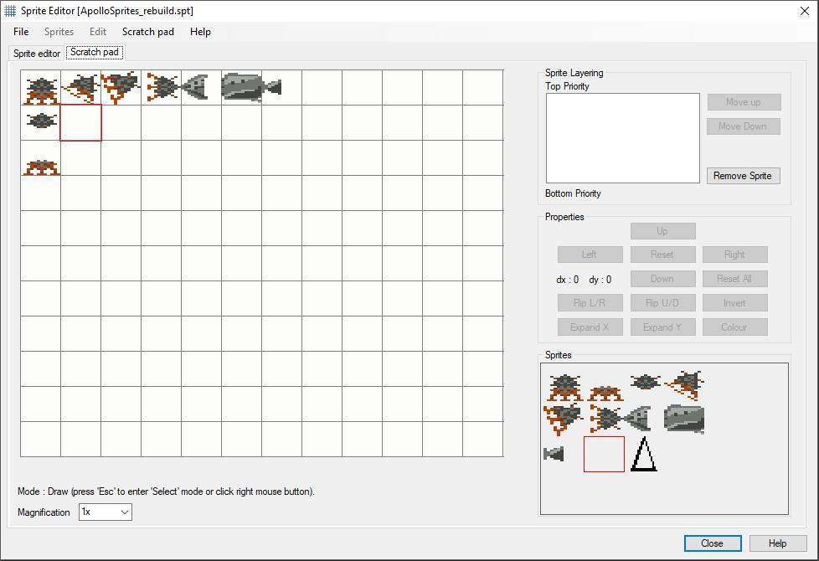Pick the small gray tail-fin sprite in Sprites panel

click(x=554, y=454)
